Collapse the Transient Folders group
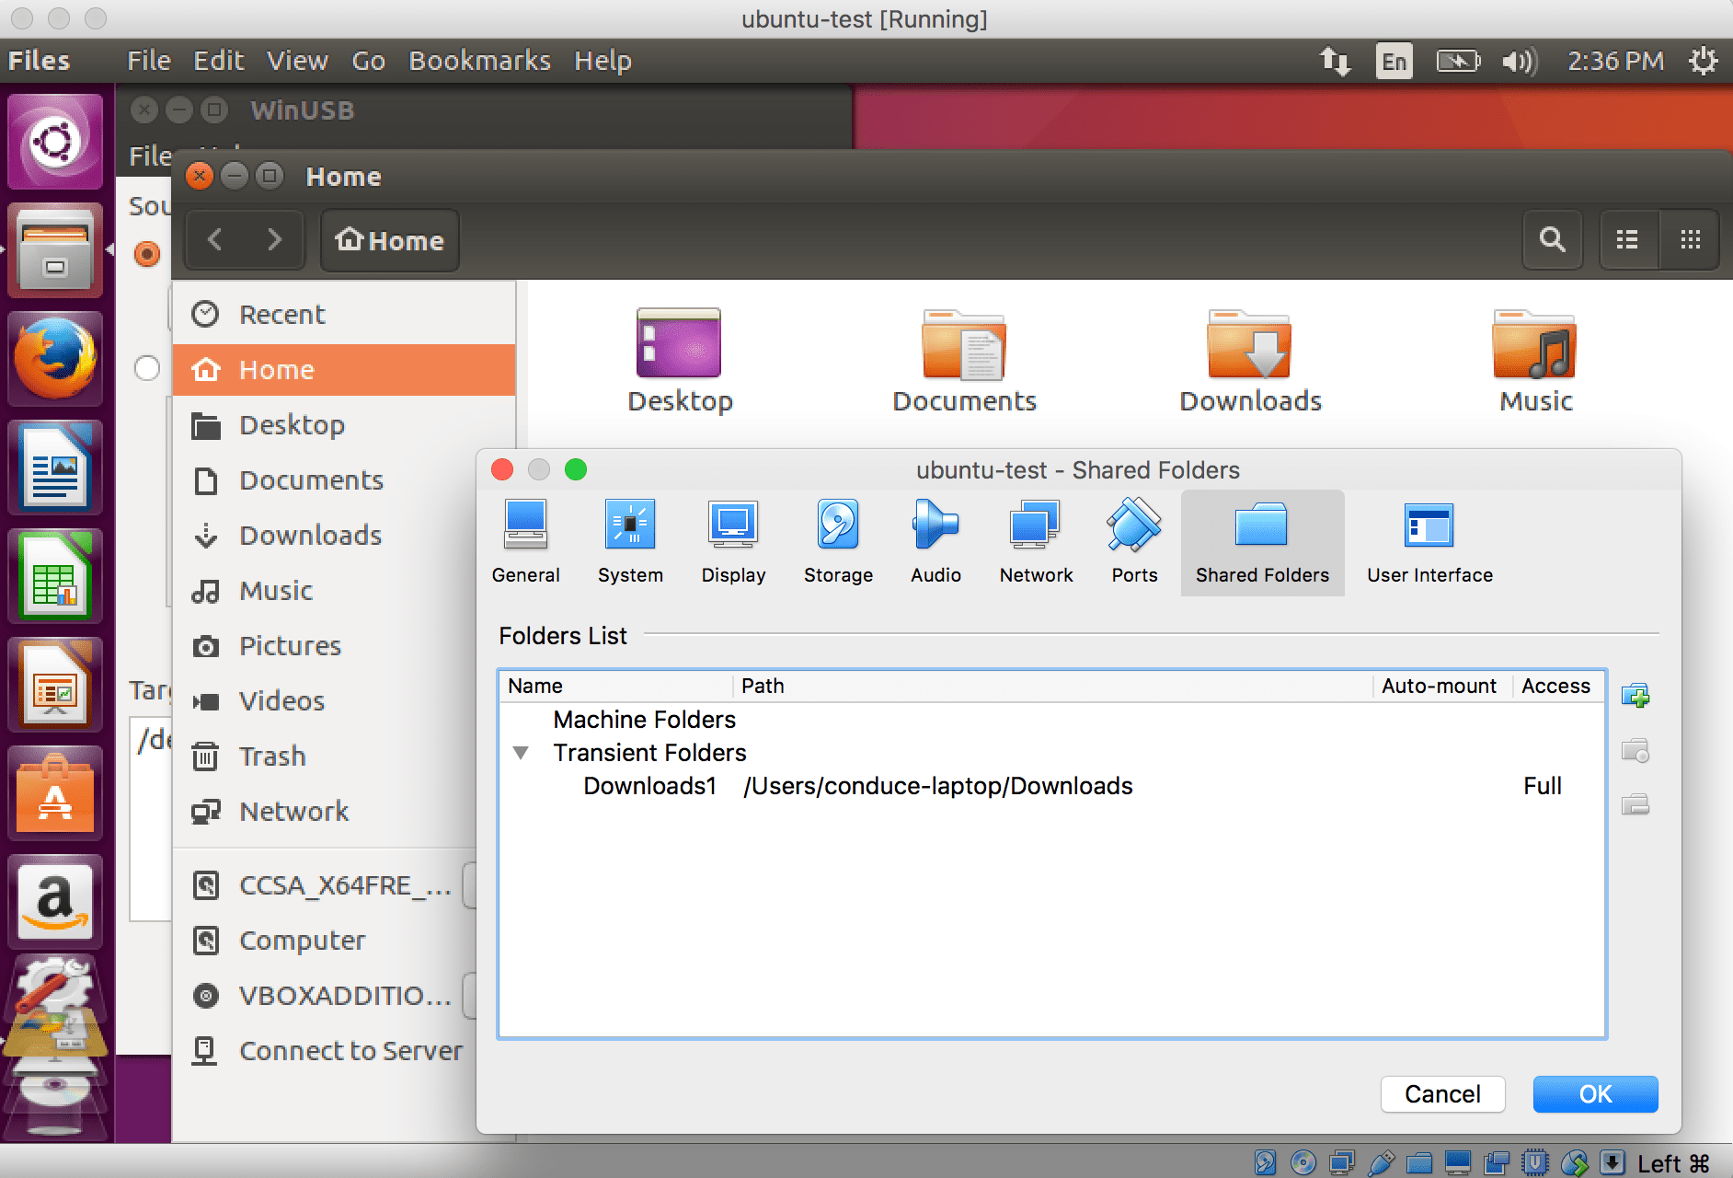The height and width of the screenshot is (1178, 1733). click(x=521, y=753)
